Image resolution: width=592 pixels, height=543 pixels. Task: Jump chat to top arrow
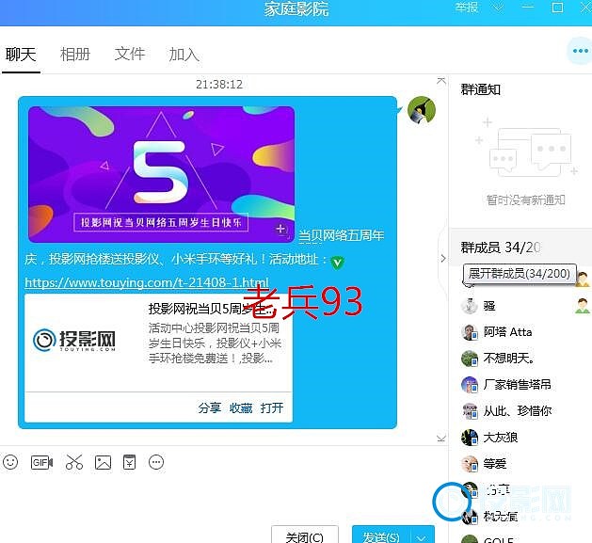(x=441, y=81)
